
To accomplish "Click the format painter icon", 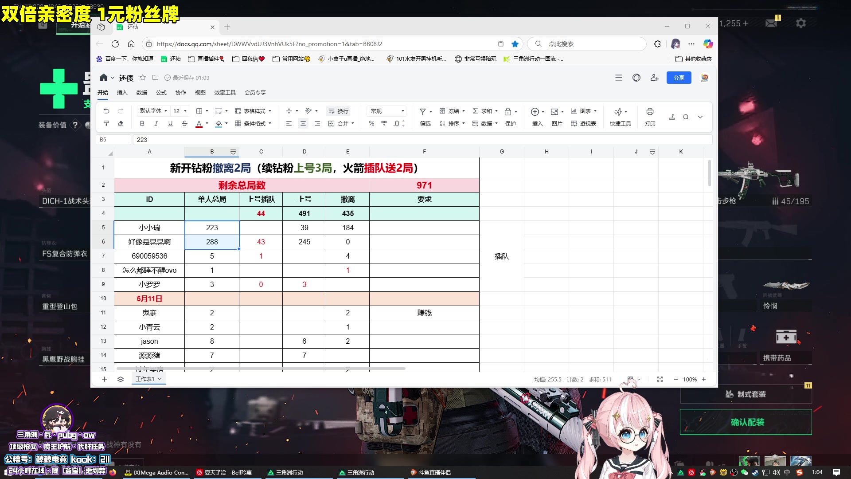I will click(106, 123).
